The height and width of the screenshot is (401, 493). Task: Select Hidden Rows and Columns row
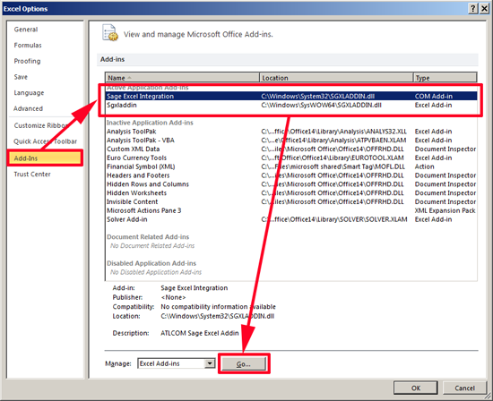291,184
